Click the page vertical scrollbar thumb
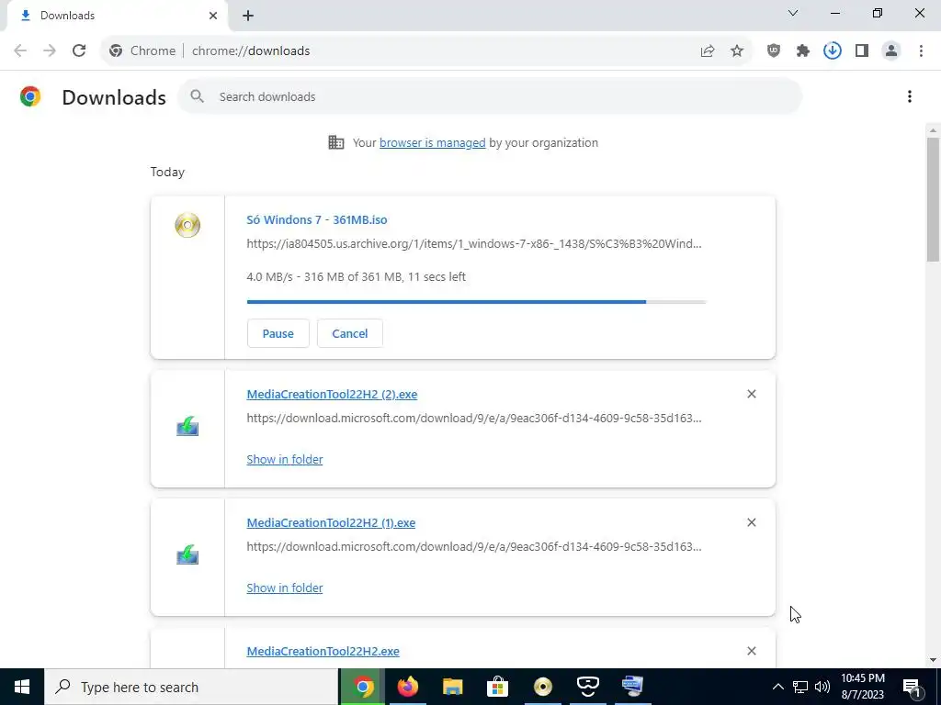 click(933, 199)
